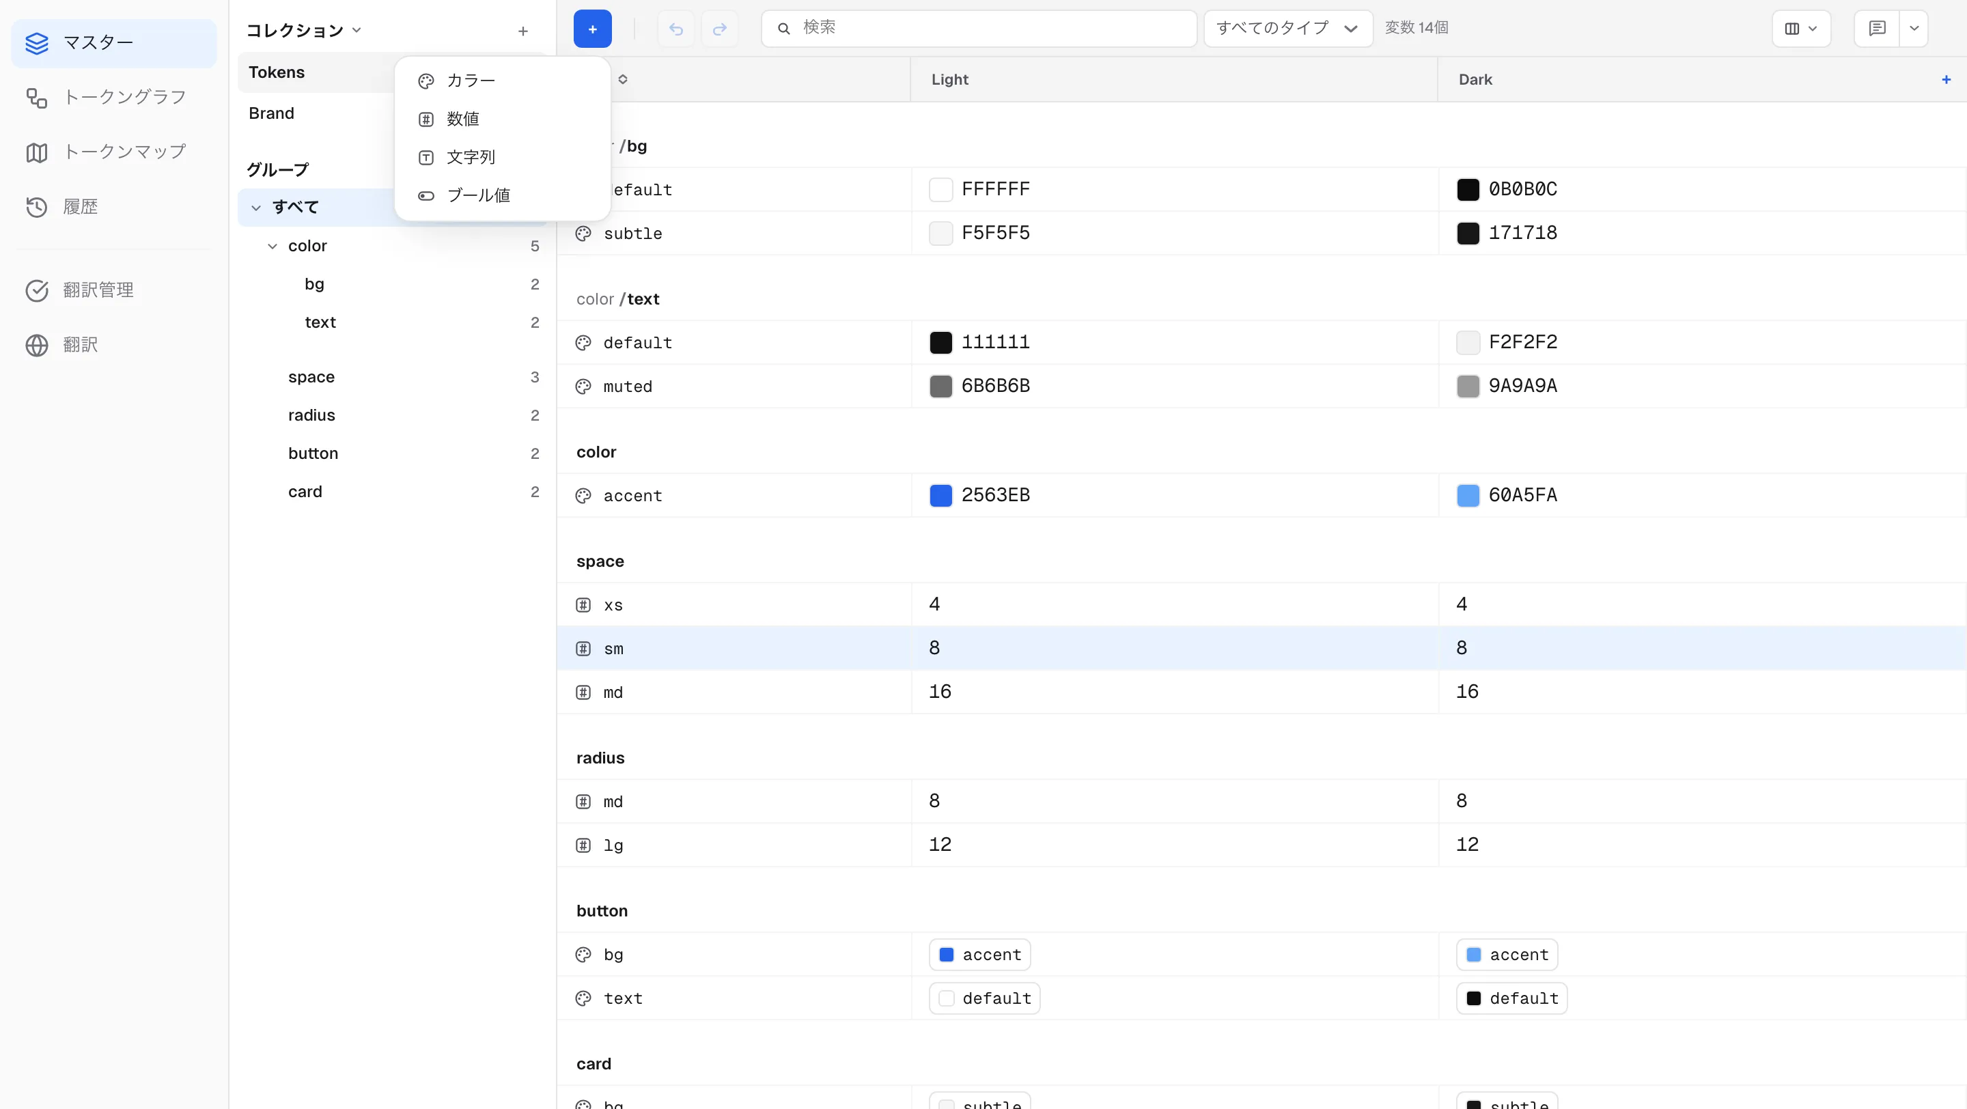Choose カラー from the type menu

point(503,81)
